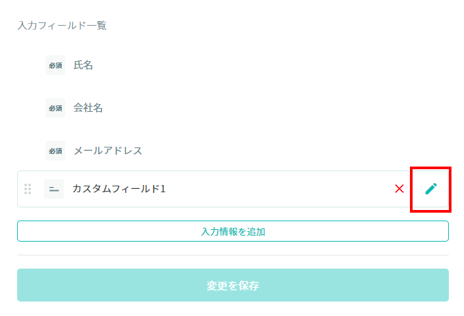Click the divider line above 変更を保存
Viewport: 464px width, 316px height.
click(233, 255)
